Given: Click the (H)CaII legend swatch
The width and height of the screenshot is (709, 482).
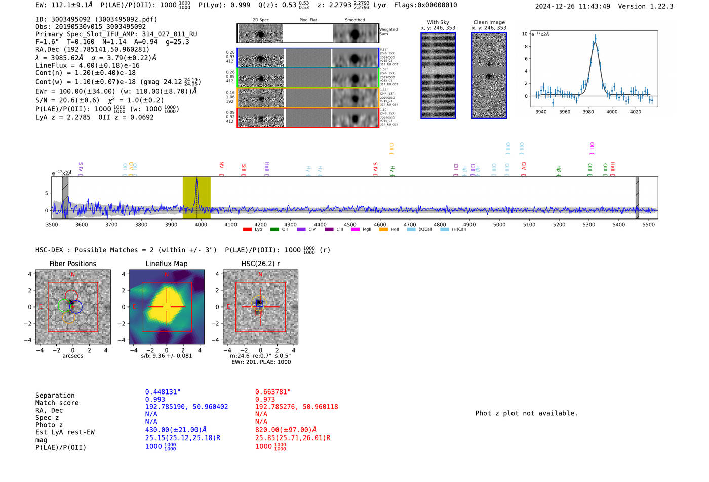Looking at the screenshot, I should [x=445, y=229].
